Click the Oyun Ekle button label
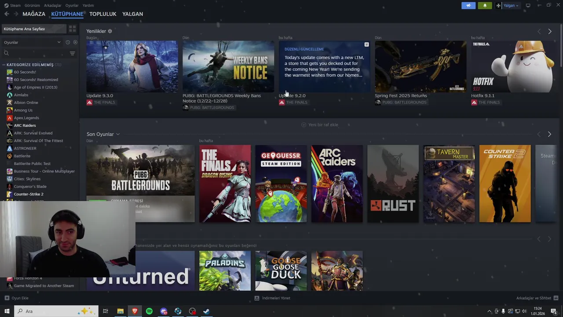The image size is (563, 317). (20, 298)
